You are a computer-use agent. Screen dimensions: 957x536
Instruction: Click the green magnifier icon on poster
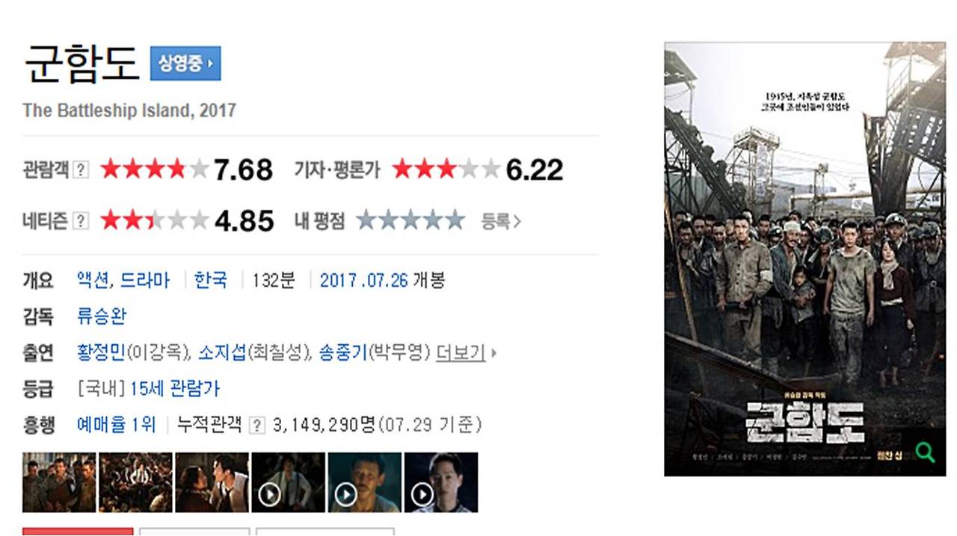(925, 452)
